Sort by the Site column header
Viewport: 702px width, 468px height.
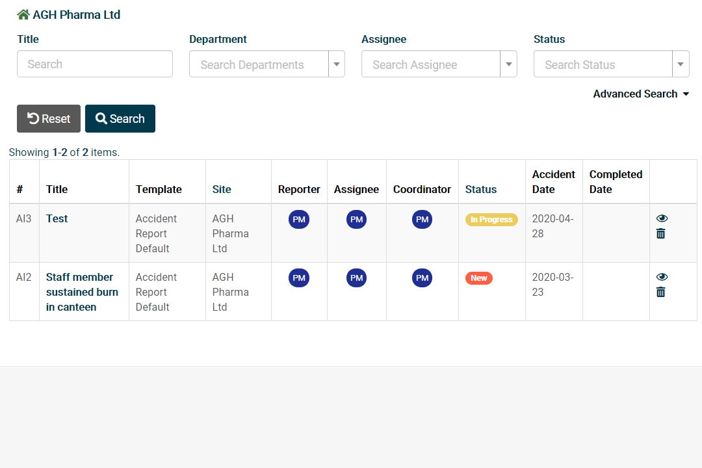tap(222, 189)
